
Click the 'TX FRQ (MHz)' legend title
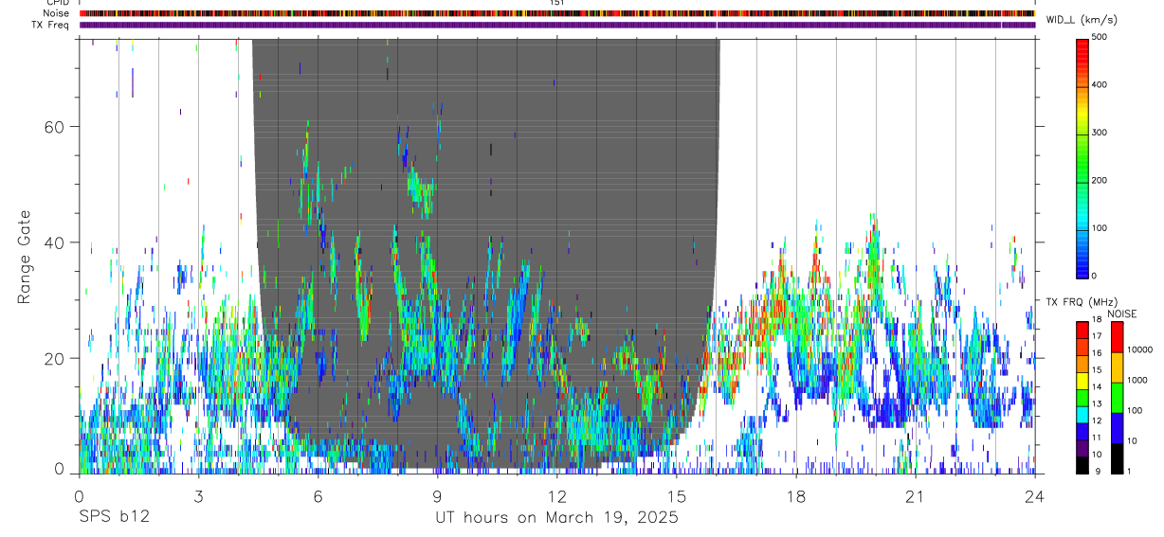tap(1083, 302)
